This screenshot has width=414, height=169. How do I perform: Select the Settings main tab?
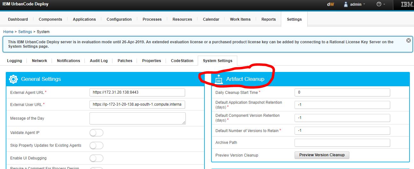(x=294, y=19)
